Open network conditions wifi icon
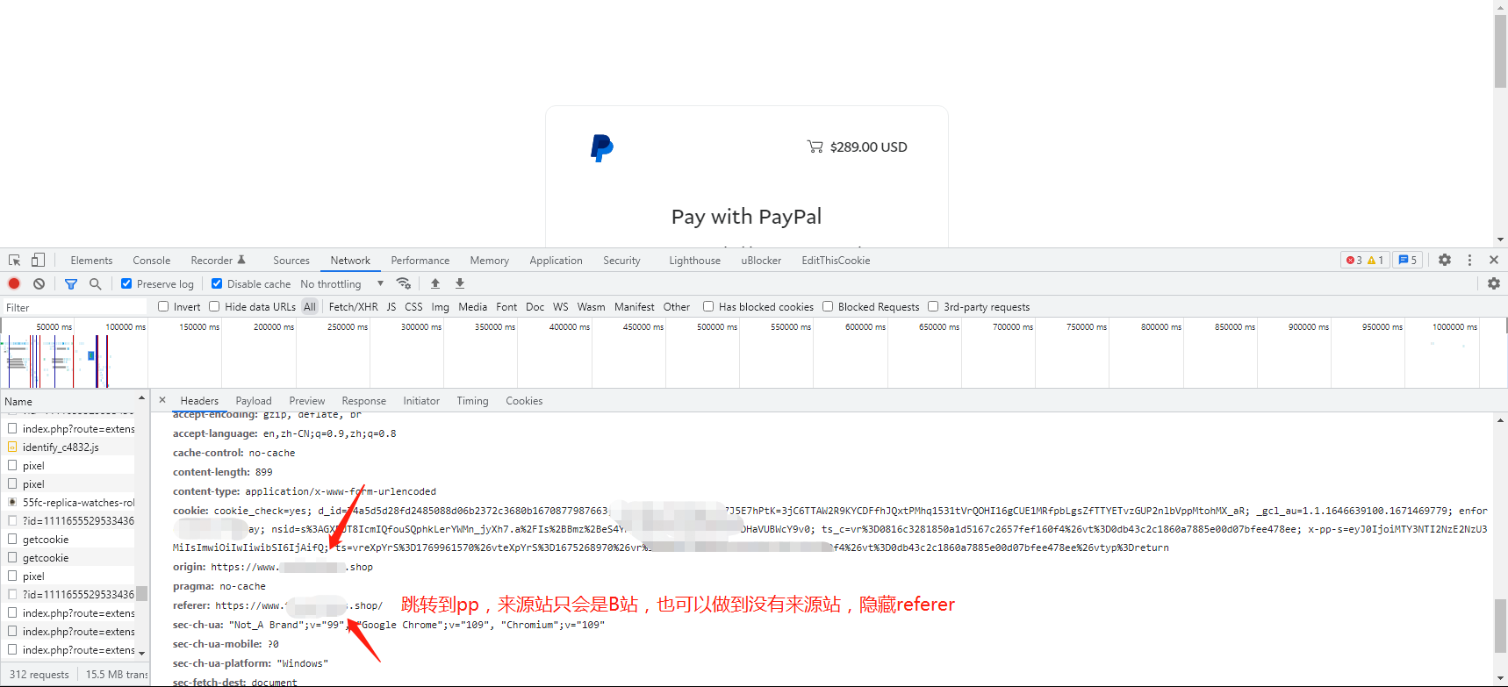The height and width of the screenshot is (687, 1508). [x=404, y=283]
